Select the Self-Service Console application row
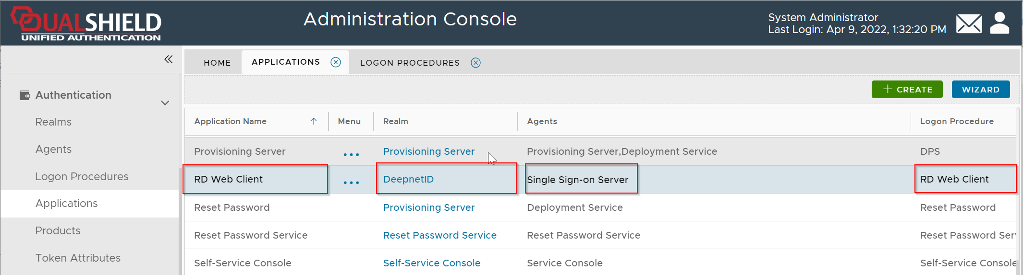This screenshot has width=1023, height=275. (x=243, y=263)
